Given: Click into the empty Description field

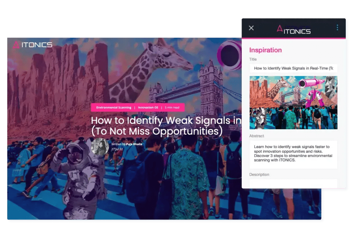Looking at the screenshot, I should coord(293,183).
